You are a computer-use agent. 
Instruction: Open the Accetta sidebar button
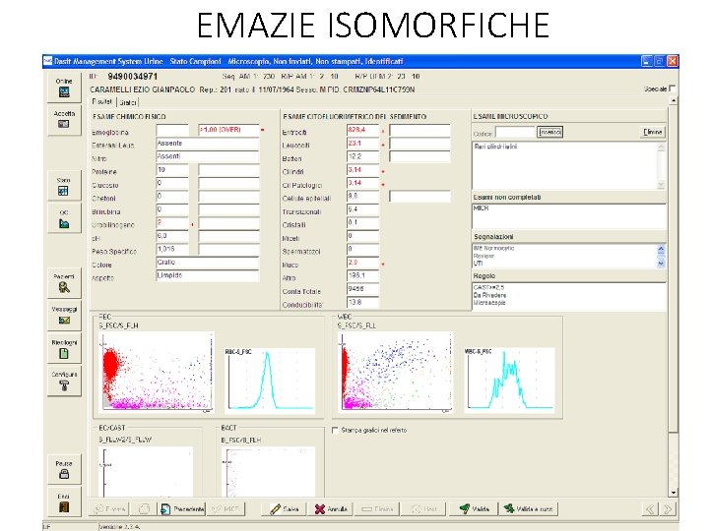[x=64, y=120]
